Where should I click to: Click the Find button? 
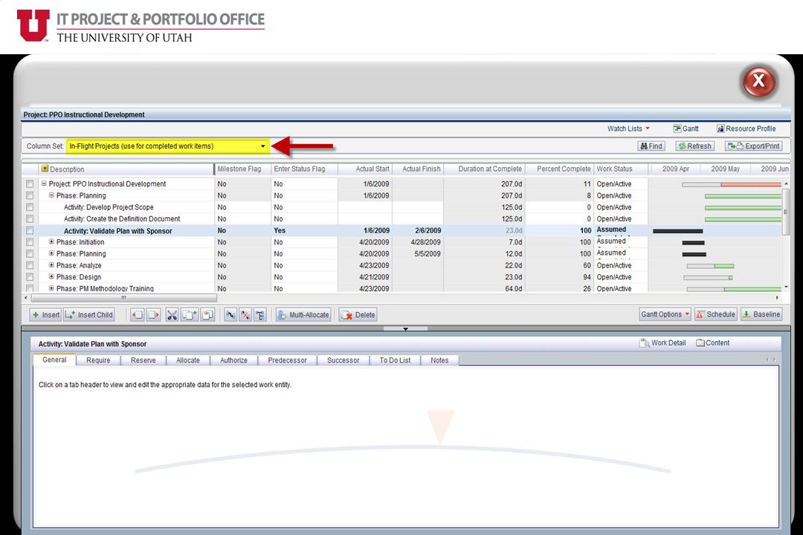(651, 146)
